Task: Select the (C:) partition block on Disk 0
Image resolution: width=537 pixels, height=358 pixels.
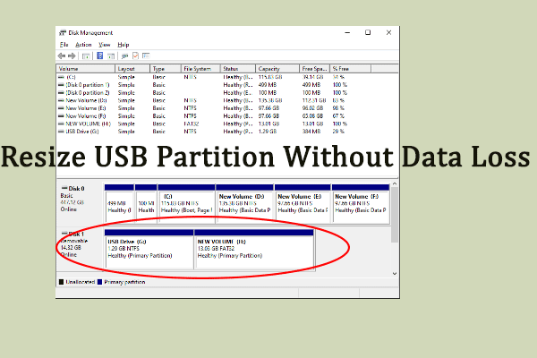Action: point(186,205)
